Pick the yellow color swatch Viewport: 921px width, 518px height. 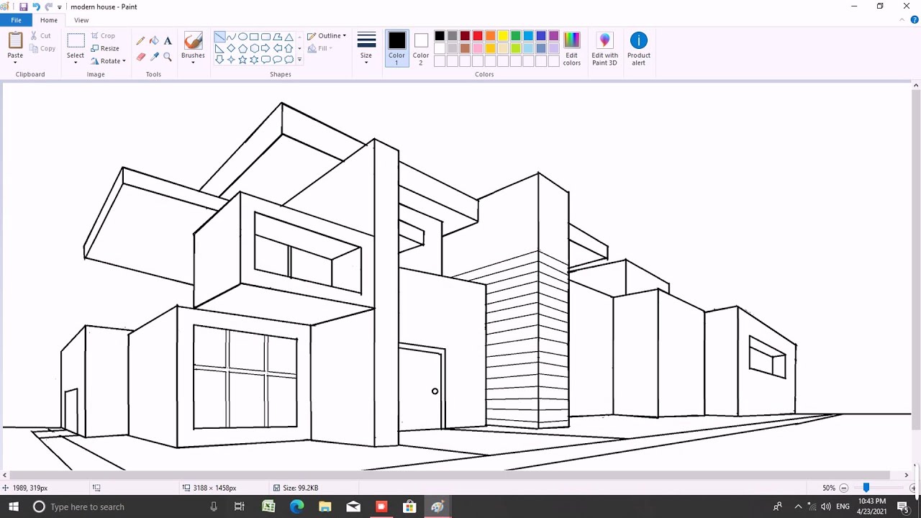(503, 36)
